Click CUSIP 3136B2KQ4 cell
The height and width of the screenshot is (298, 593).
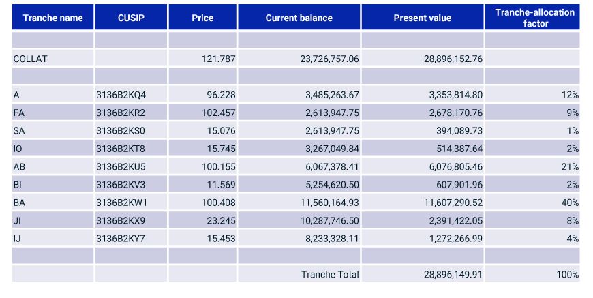tap(121, 95)
